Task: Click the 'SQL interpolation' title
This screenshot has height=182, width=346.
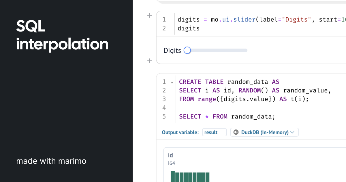Action: 62,36
